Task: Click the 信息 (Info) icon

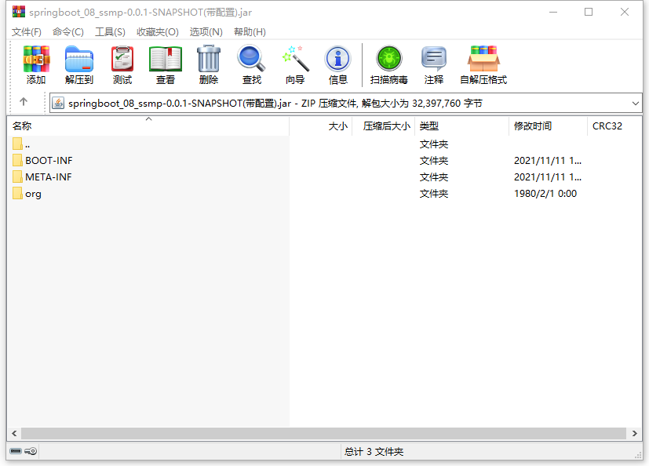Action: pyautogui.click(x=337, y=64)
